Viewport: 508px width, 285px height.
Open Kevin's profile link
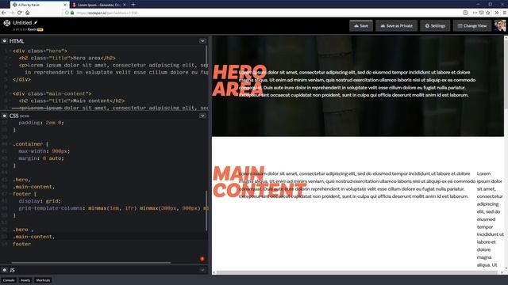coord(32,29)
